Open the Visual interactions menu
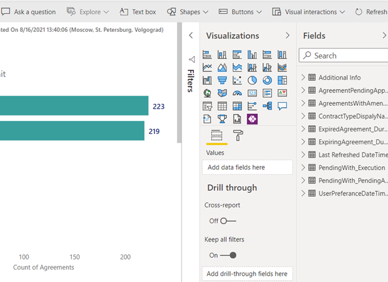Viewport: 388px width, 282px height. tap(308, 12)
